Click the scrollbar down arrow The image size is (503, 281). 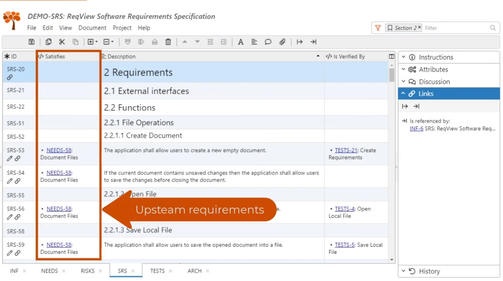pos(392,260)
